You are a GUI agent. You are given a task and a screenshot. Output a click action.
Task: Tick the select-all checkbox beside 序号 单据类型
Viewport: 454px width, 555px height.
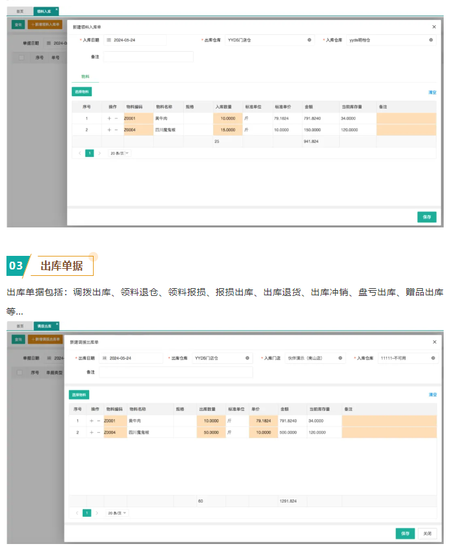point(20,373)
